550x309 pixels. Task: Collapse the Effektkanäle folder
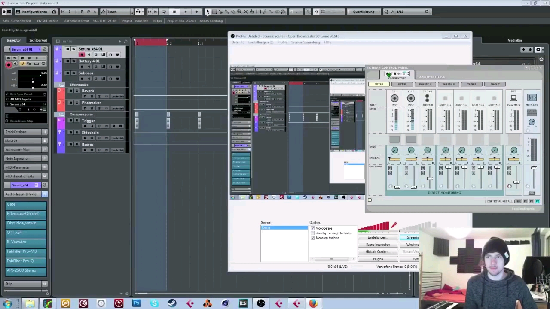61,85
